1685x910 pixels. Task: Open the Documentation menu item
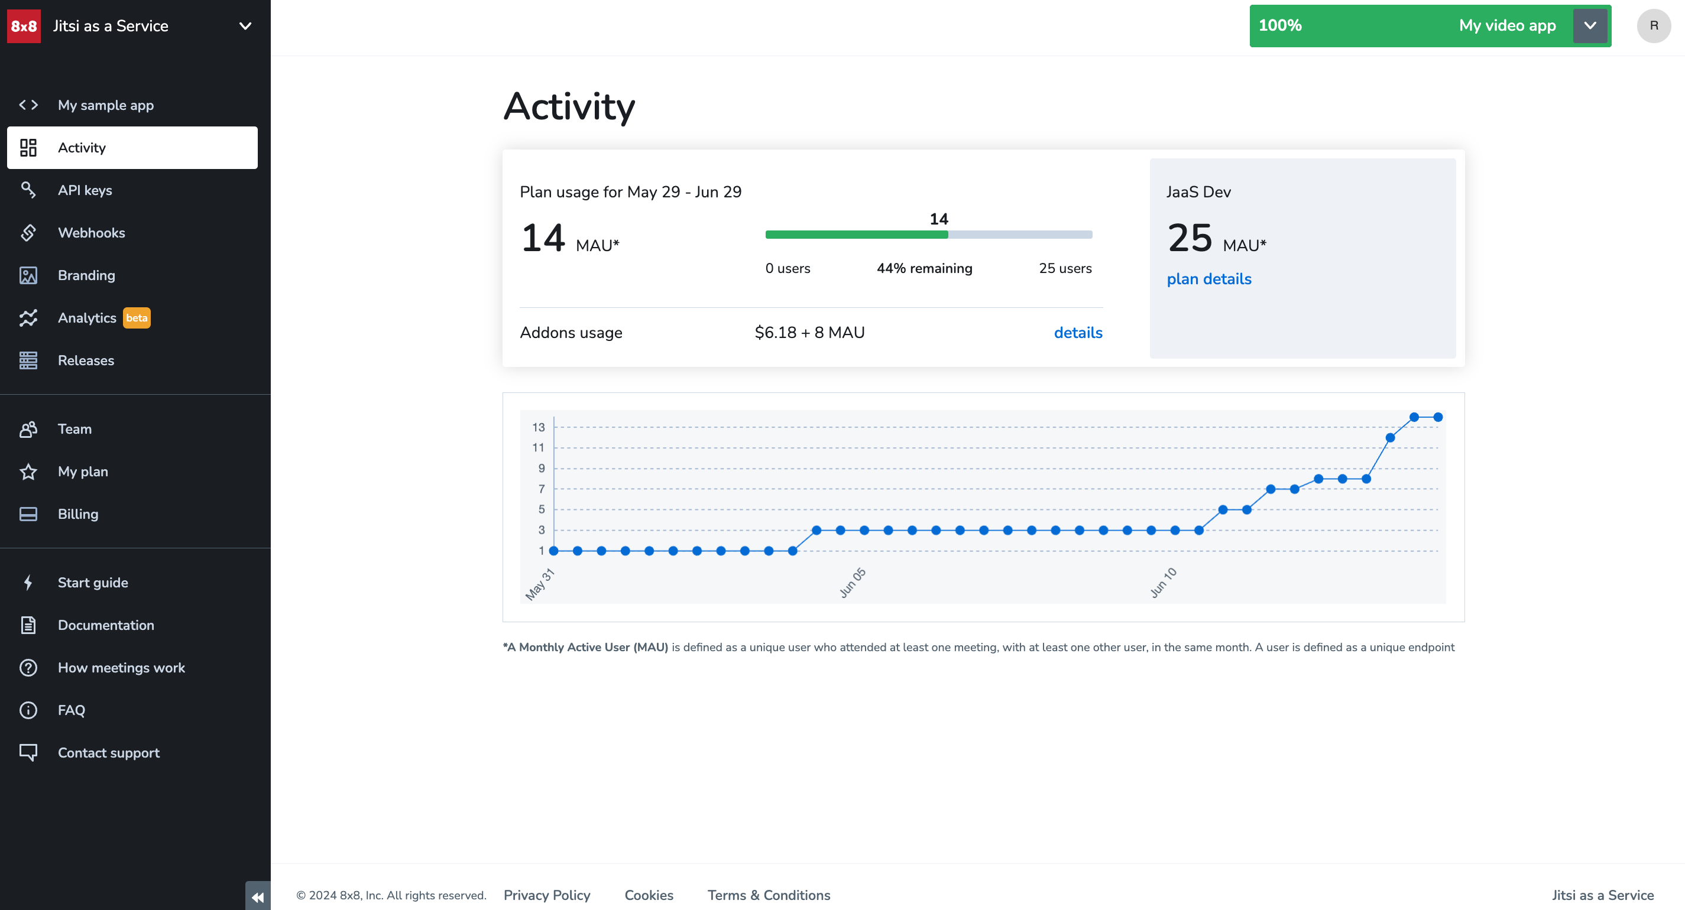click(x=106, y=625)
